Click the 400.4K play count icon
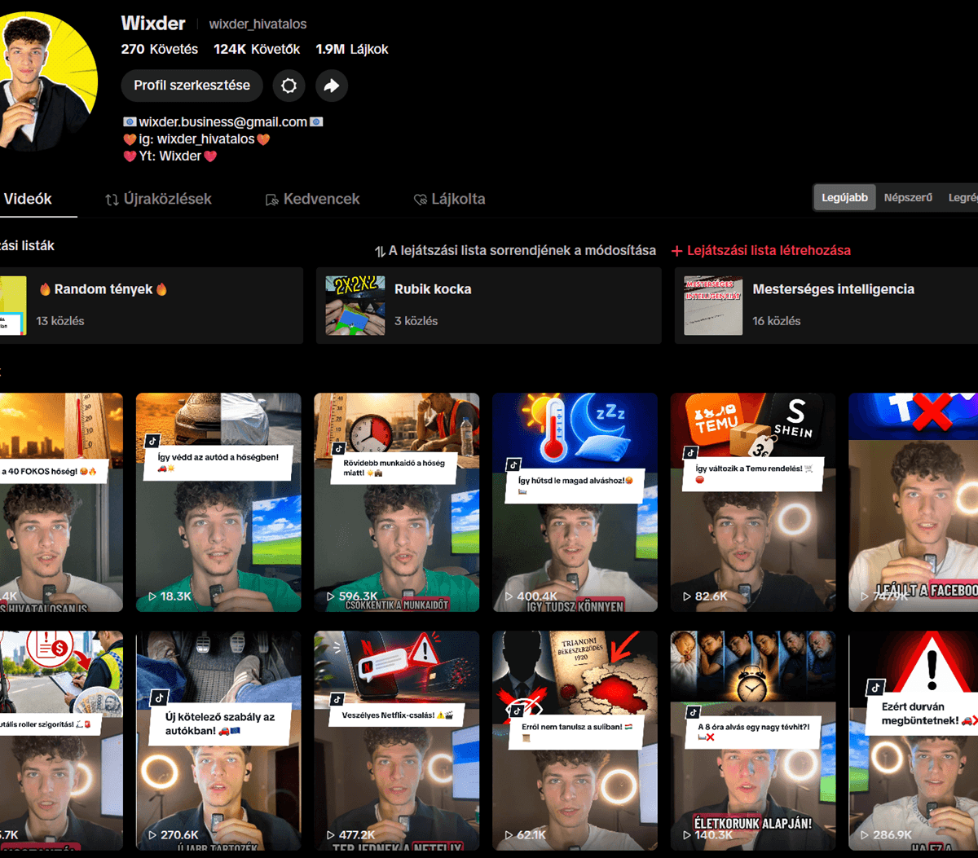 pos(509,596)
